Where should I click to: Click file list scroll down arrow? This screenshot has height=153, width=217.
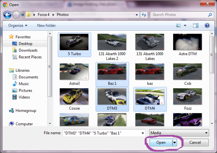212,124
